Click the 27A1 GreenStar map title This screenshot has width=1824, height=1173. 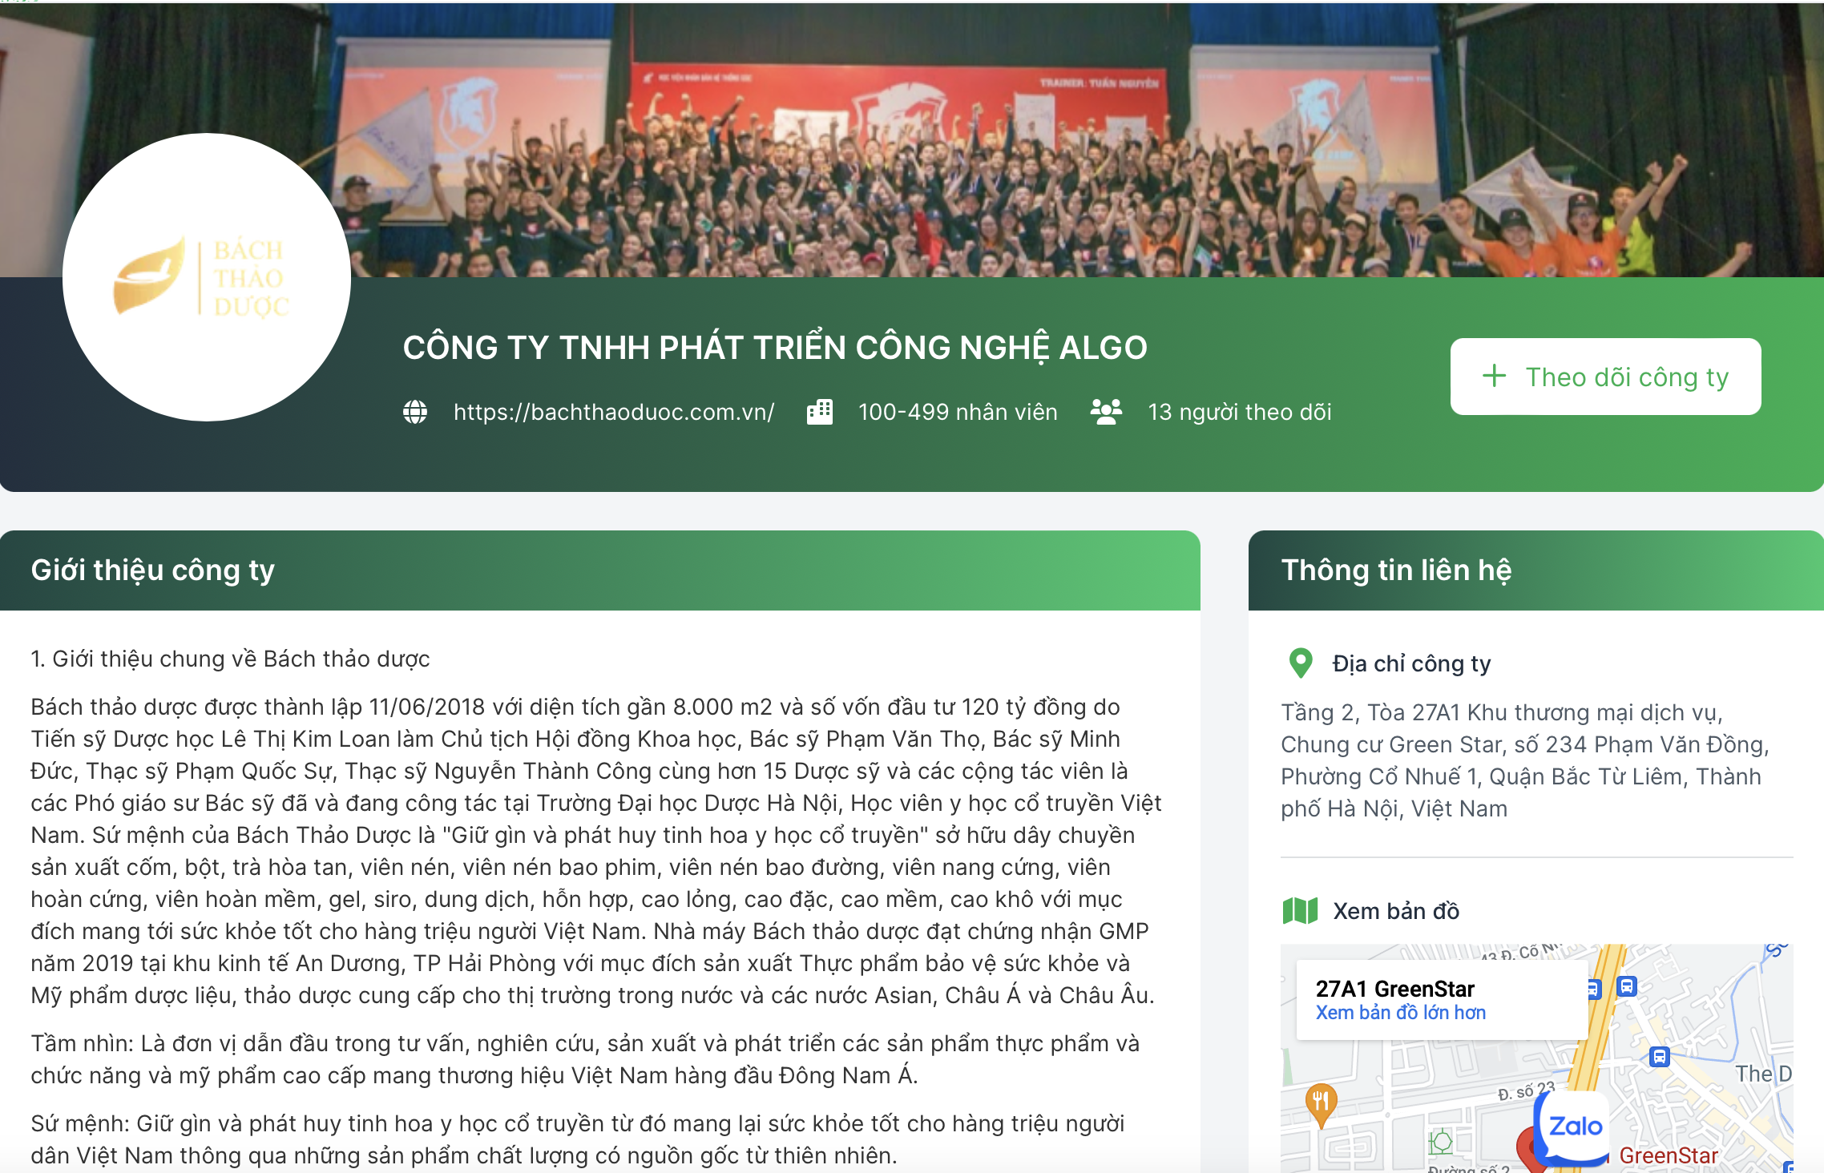1394,989
